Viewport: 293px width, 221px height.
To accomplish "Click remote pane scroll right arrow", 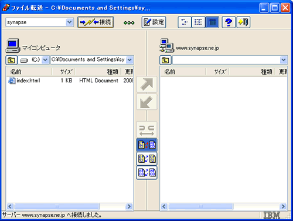I will coord(283,206).
